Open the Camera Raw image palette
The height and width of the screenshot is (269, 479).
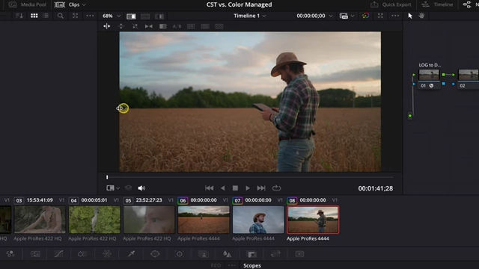tap(35, 254)
